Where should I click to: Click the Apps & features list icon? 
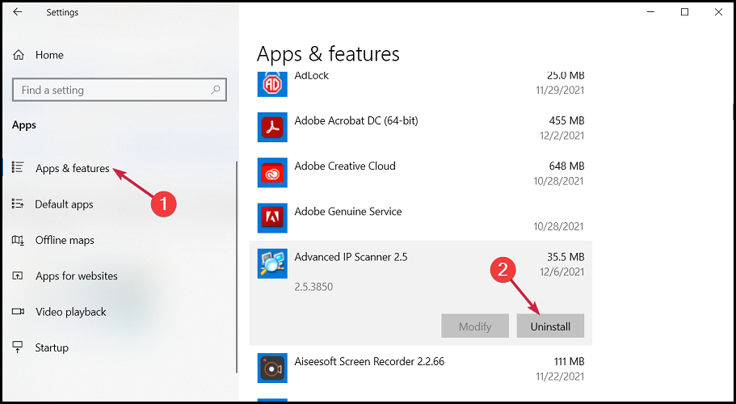click(x=18, y=167)
